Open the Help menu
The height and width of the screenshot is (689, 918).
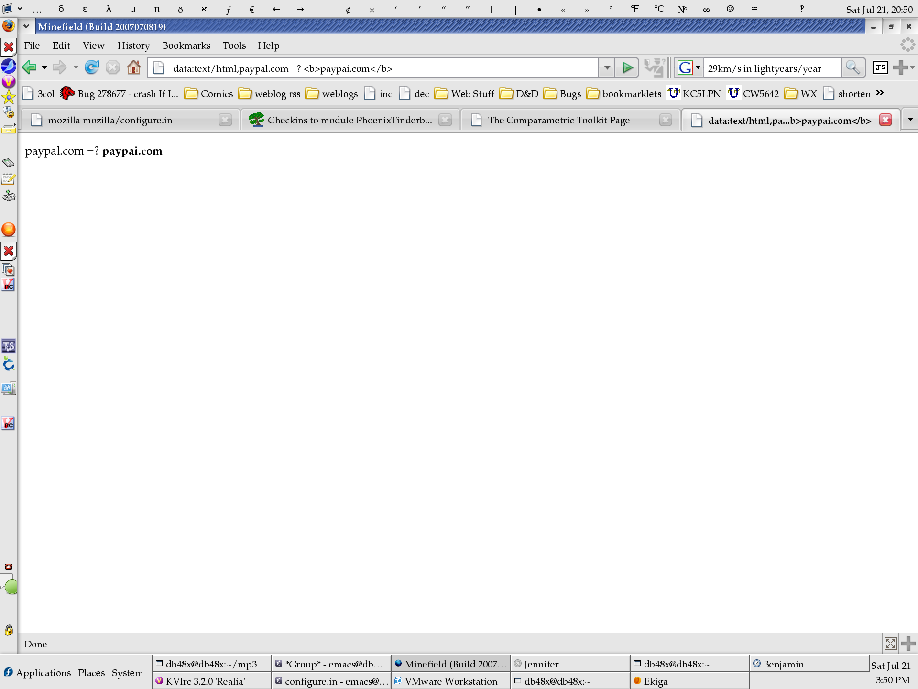[269, 45]
